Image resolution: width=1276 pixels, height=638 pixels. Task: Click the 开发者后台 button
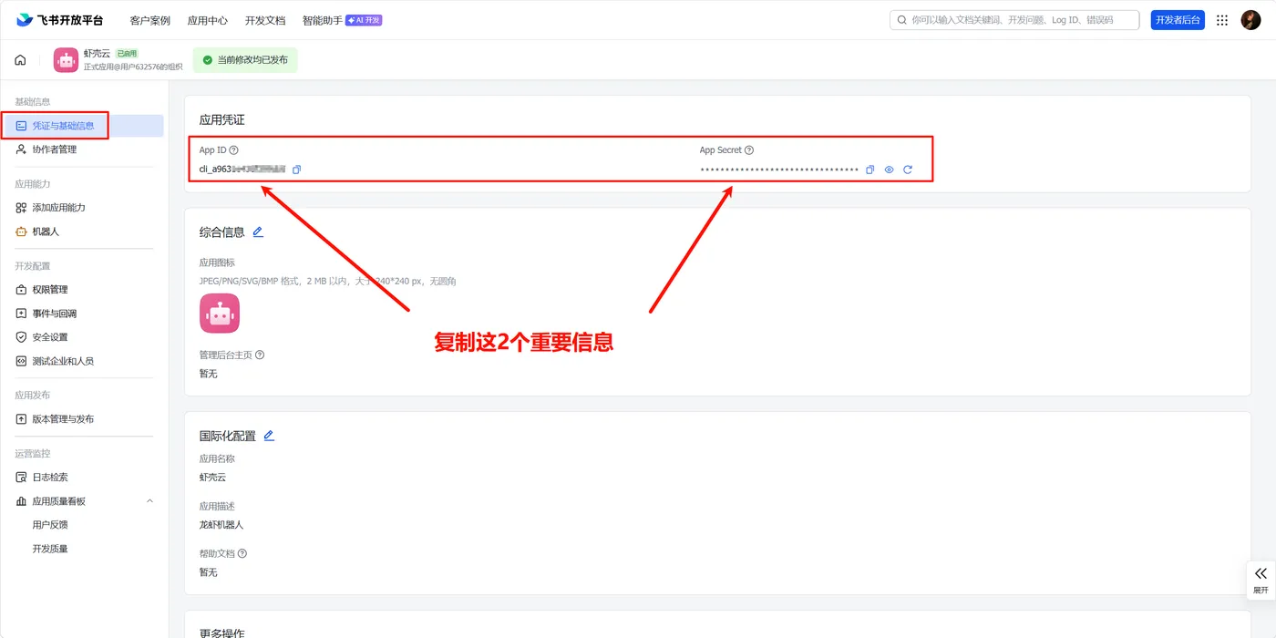coord(1178,20)
